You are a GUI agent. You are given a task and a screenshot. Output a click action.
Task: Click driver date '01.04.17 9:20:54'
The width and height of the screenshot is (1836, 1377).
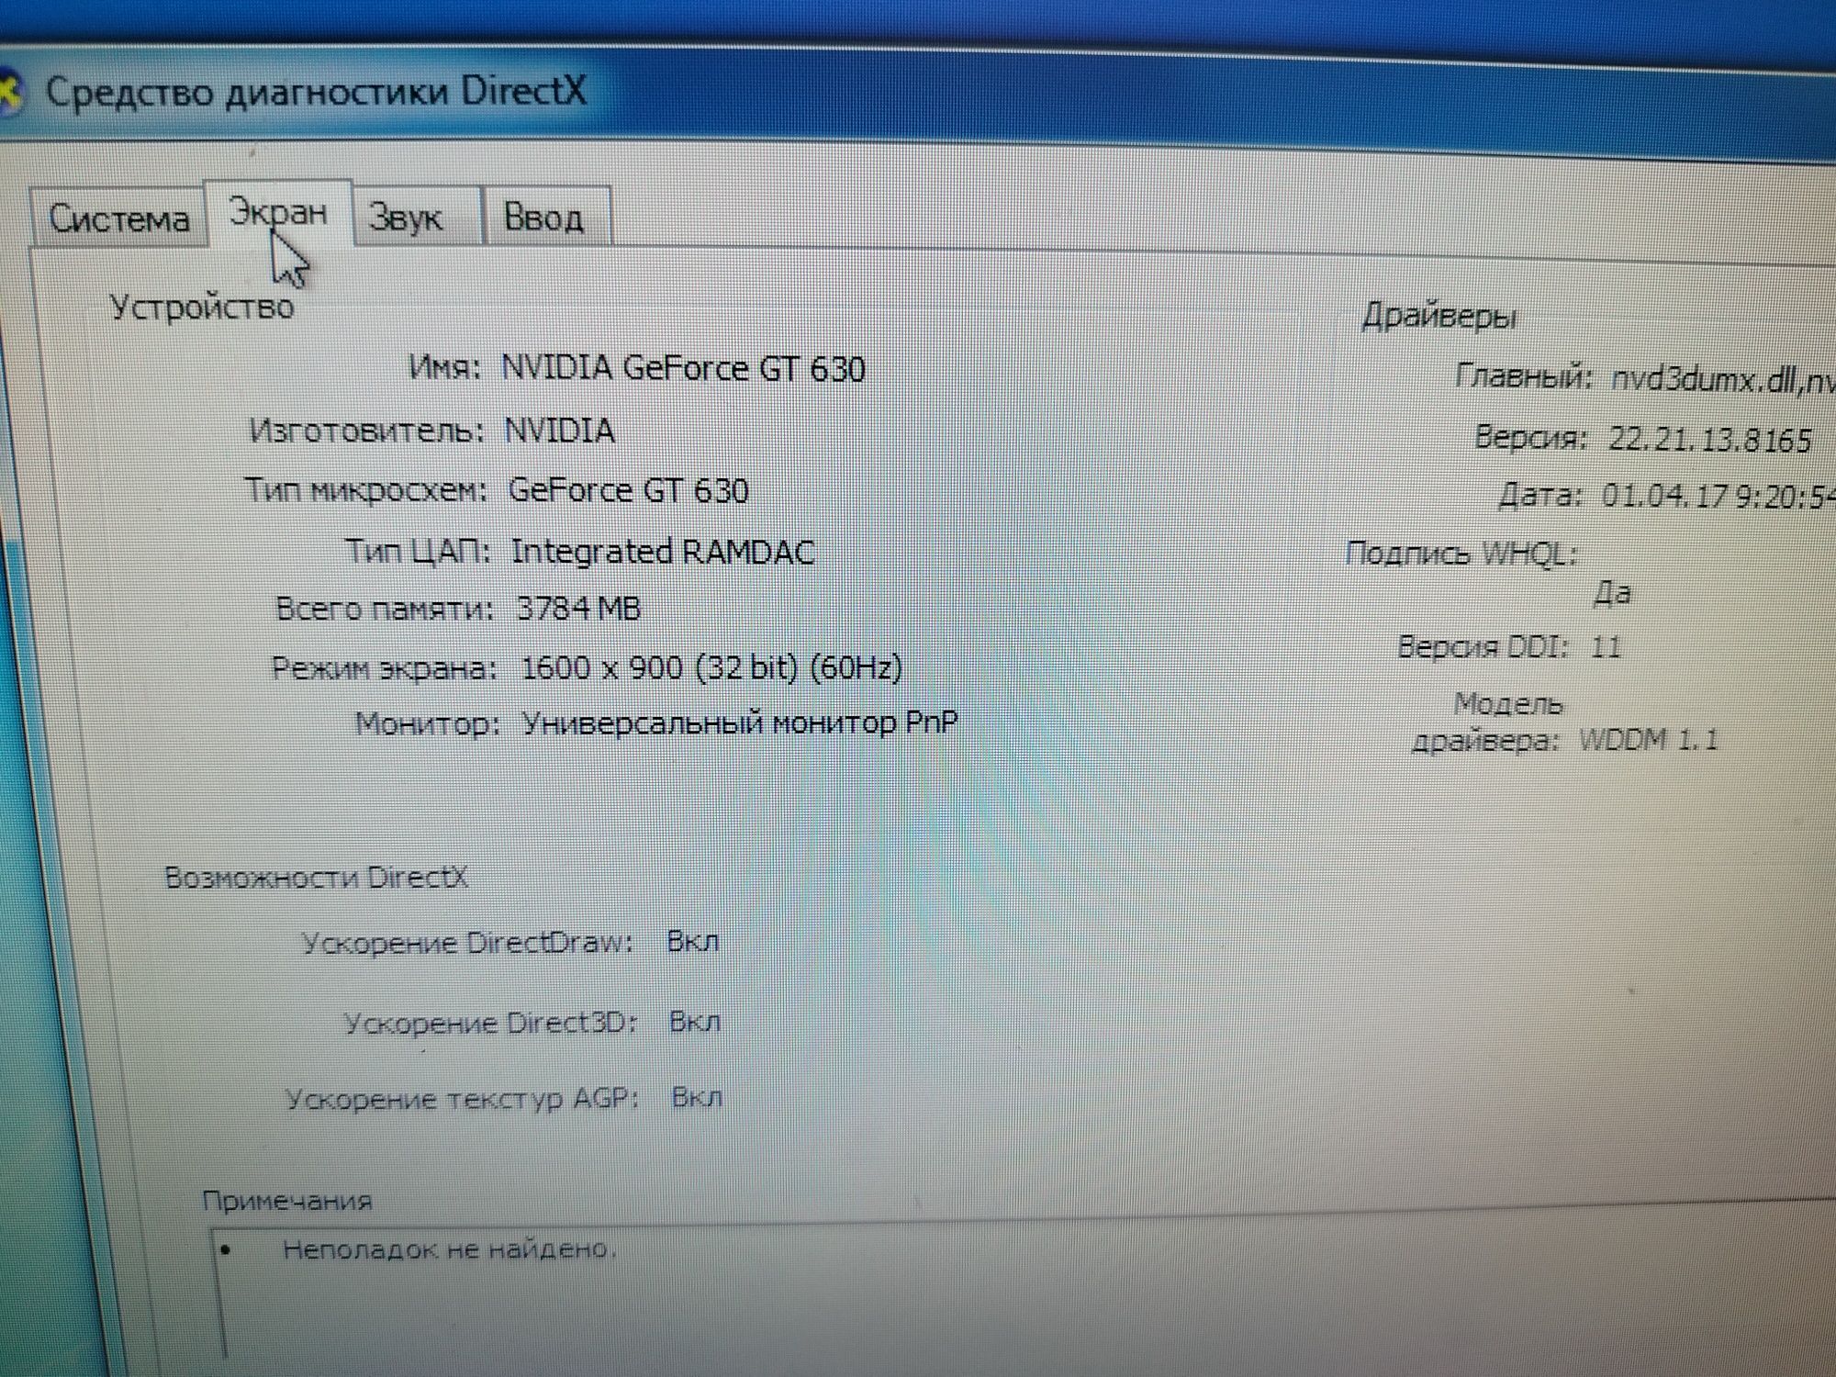pos(1717,497)
